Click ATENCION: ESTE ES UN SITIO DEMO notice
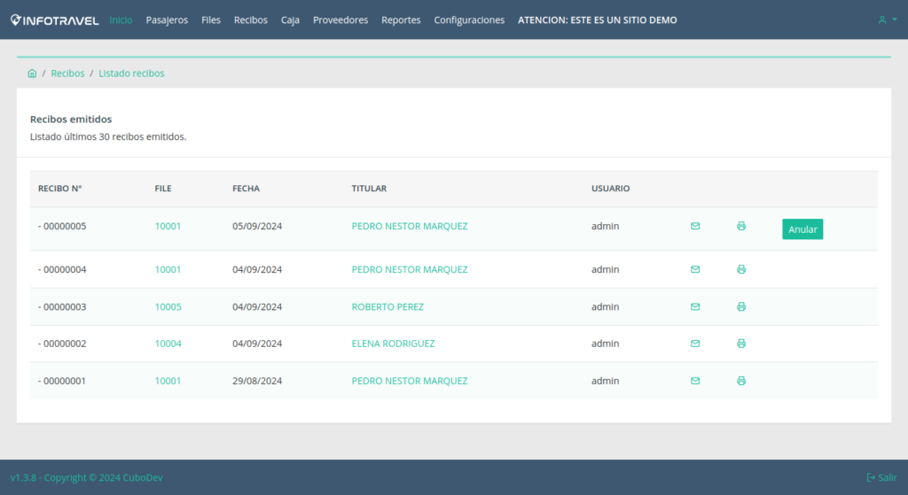Screen dimensions: 908x495 coord(597,19)
